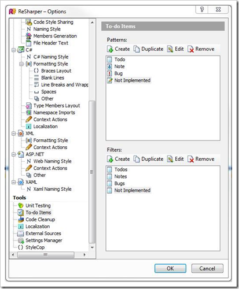Image resolution: width=239 pixels, height=289 pixels.
Task: Open Context Actions under ASP.NET
Action: pyautogui.click(x=50, y=168)
